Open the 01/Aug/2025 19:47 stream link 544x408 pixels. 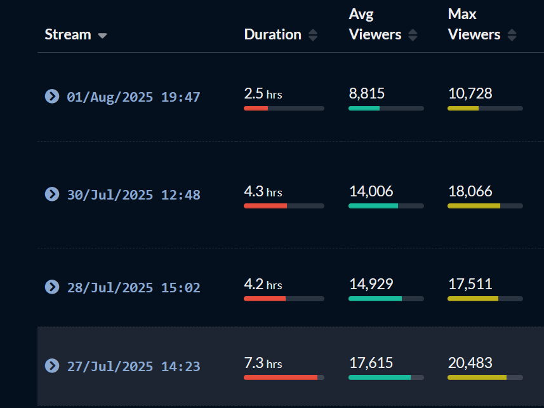[x=133, y=97]
